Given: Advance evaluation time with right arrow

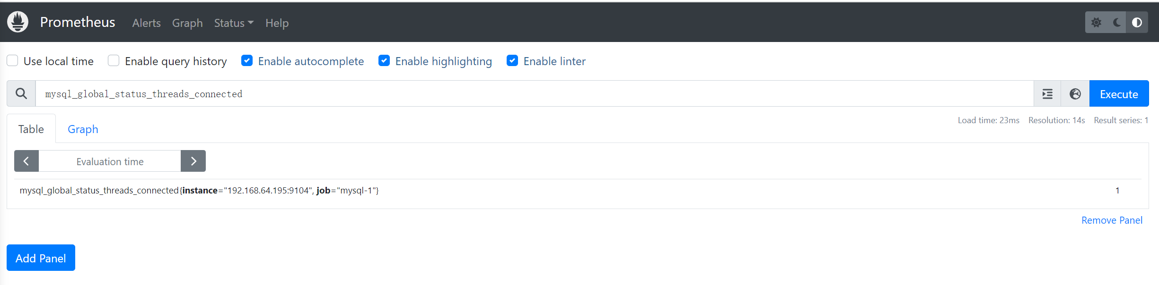Looking at the screenshot, I should 193,161.
